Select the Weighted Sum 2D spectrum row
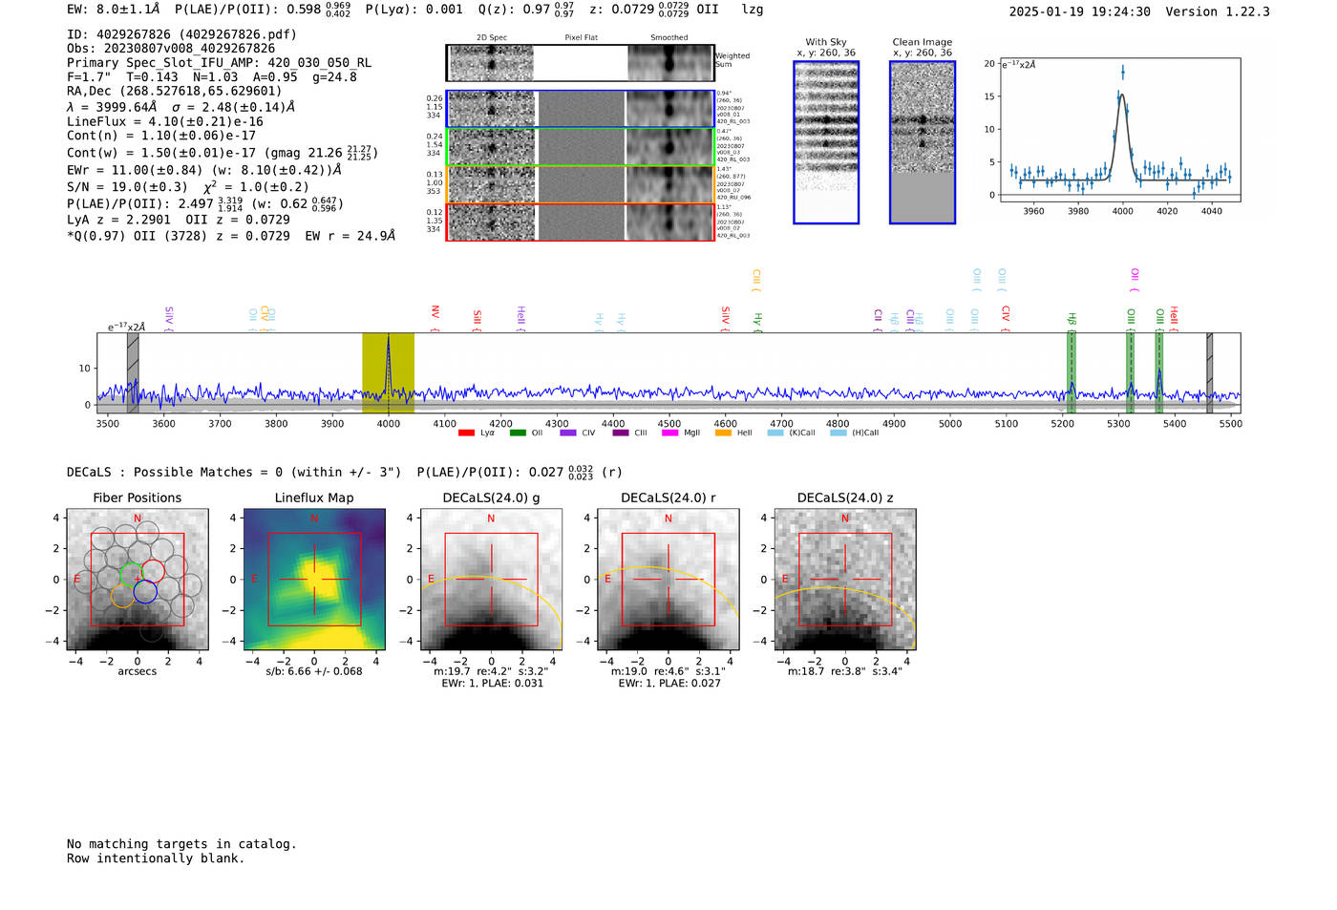Viewport: 1337px width, 910px height. click(580, 63)
